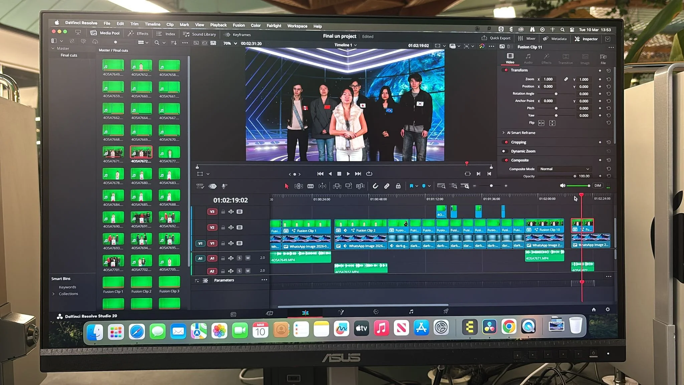Click the Position Lock padlock icon
This screenshot has width=684, height=385.
click(x=398, y=186)
